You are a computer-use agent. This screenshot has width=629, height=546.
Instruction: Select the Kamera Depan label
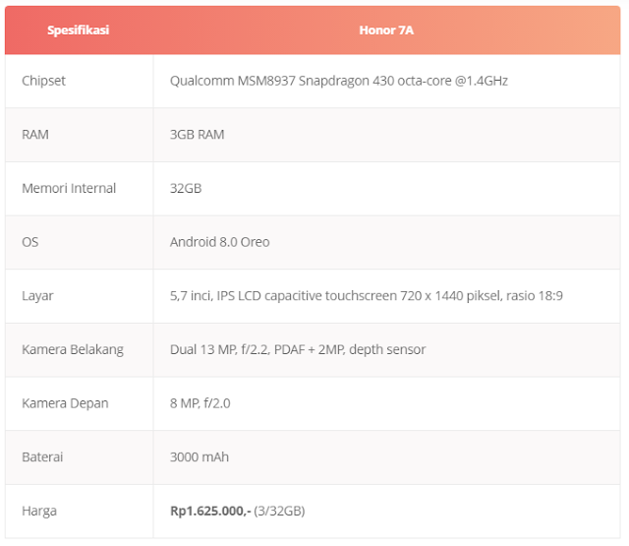pos(66,404)
